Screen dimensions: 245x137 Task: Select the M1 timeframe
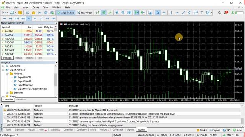(x=4, y=19)
